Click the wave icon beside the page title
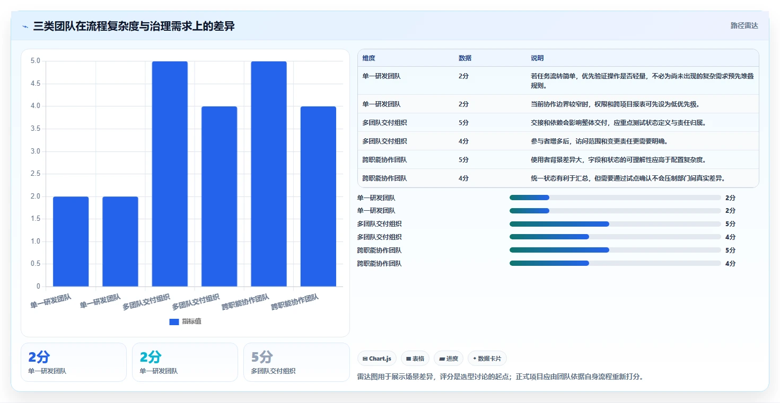 tap(25, 26)
